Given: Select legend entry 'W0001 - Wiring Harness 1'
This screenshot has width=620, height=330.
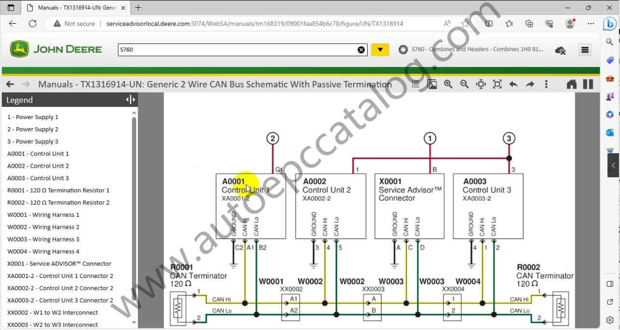Looking at the screenshot, I should 43,215.
